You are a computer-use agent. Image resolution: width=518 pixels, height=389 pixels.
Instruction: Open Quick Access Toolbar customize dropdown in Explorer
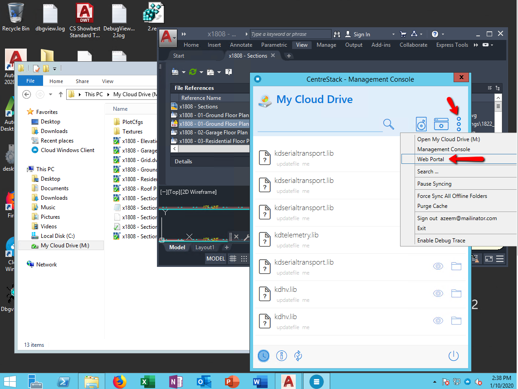coord(54,69)
